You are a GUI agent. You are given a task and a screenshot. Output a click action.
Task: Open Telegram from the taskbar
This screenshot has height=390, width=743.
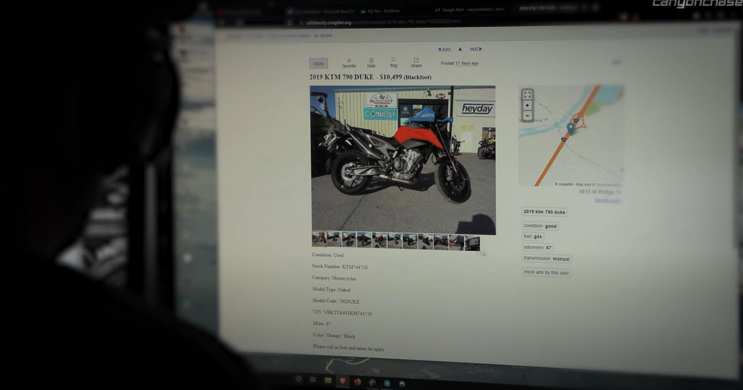(387, 383)
